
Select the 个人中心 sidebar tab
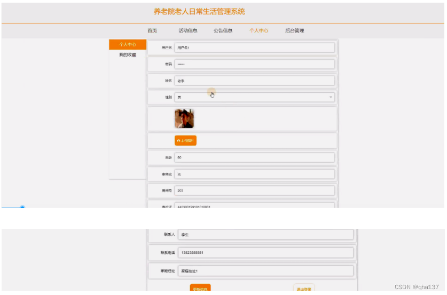click(128, 44)
